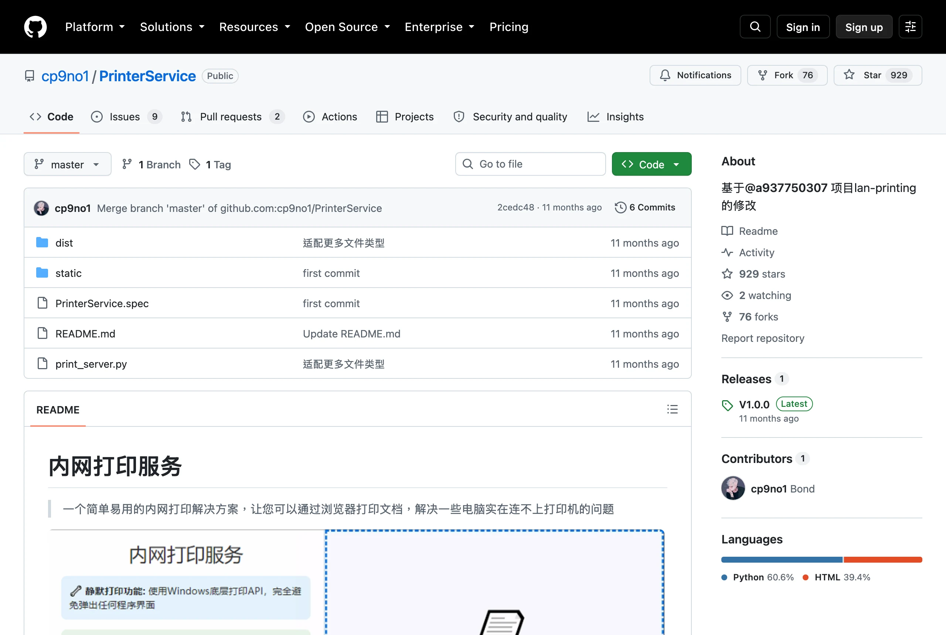Click the static folder icon
Screen dimensions: 946x635
coord(42,273)
